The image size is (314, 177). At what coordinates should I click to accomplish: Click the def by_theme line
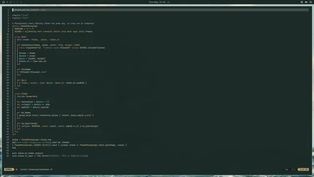(x=24, y=113)
